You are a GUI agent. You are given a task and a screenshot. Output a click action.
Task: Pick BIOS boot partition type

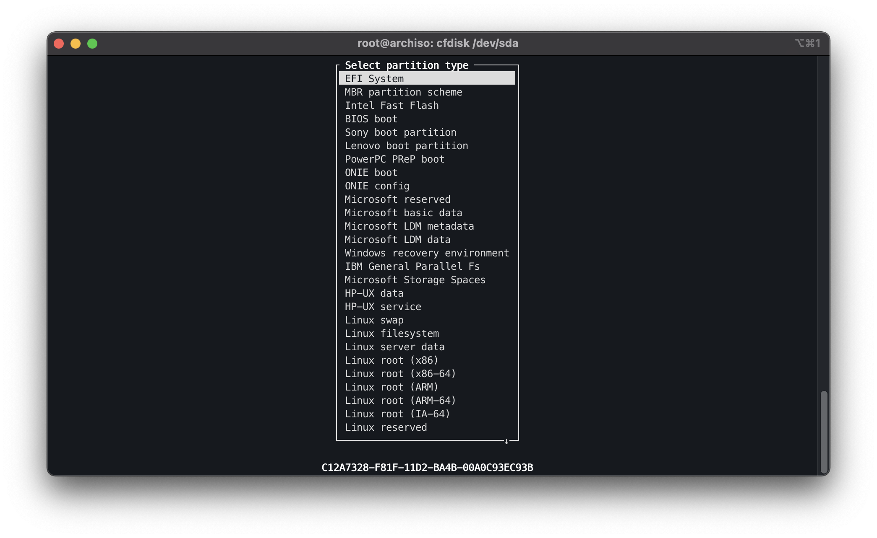click(427, 119)
